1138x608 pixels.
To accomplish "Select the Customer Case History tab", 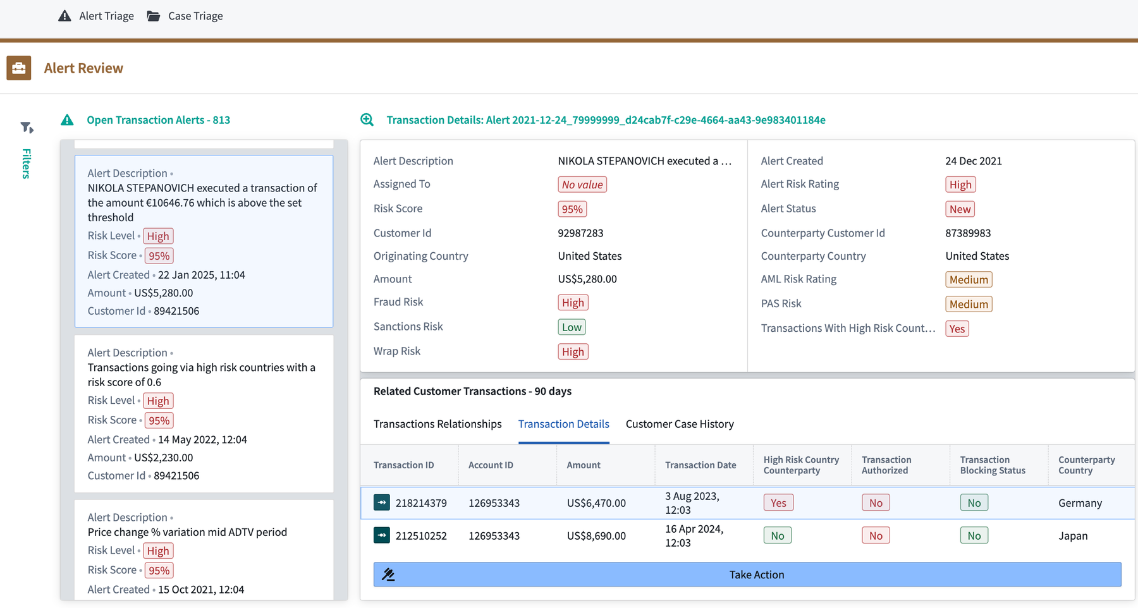I will [x=680, y=424].
